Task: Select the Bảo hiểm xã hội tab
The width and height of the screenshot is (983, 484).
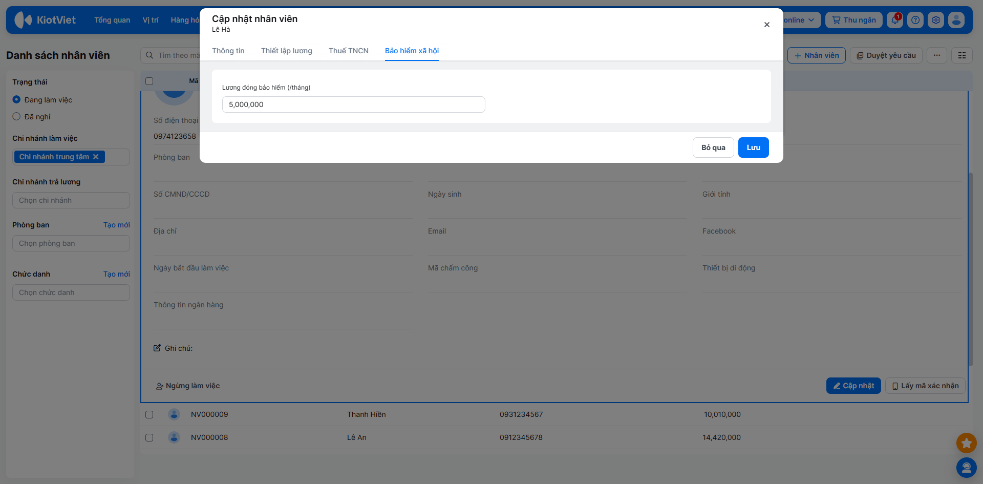Action: (412, 51)
